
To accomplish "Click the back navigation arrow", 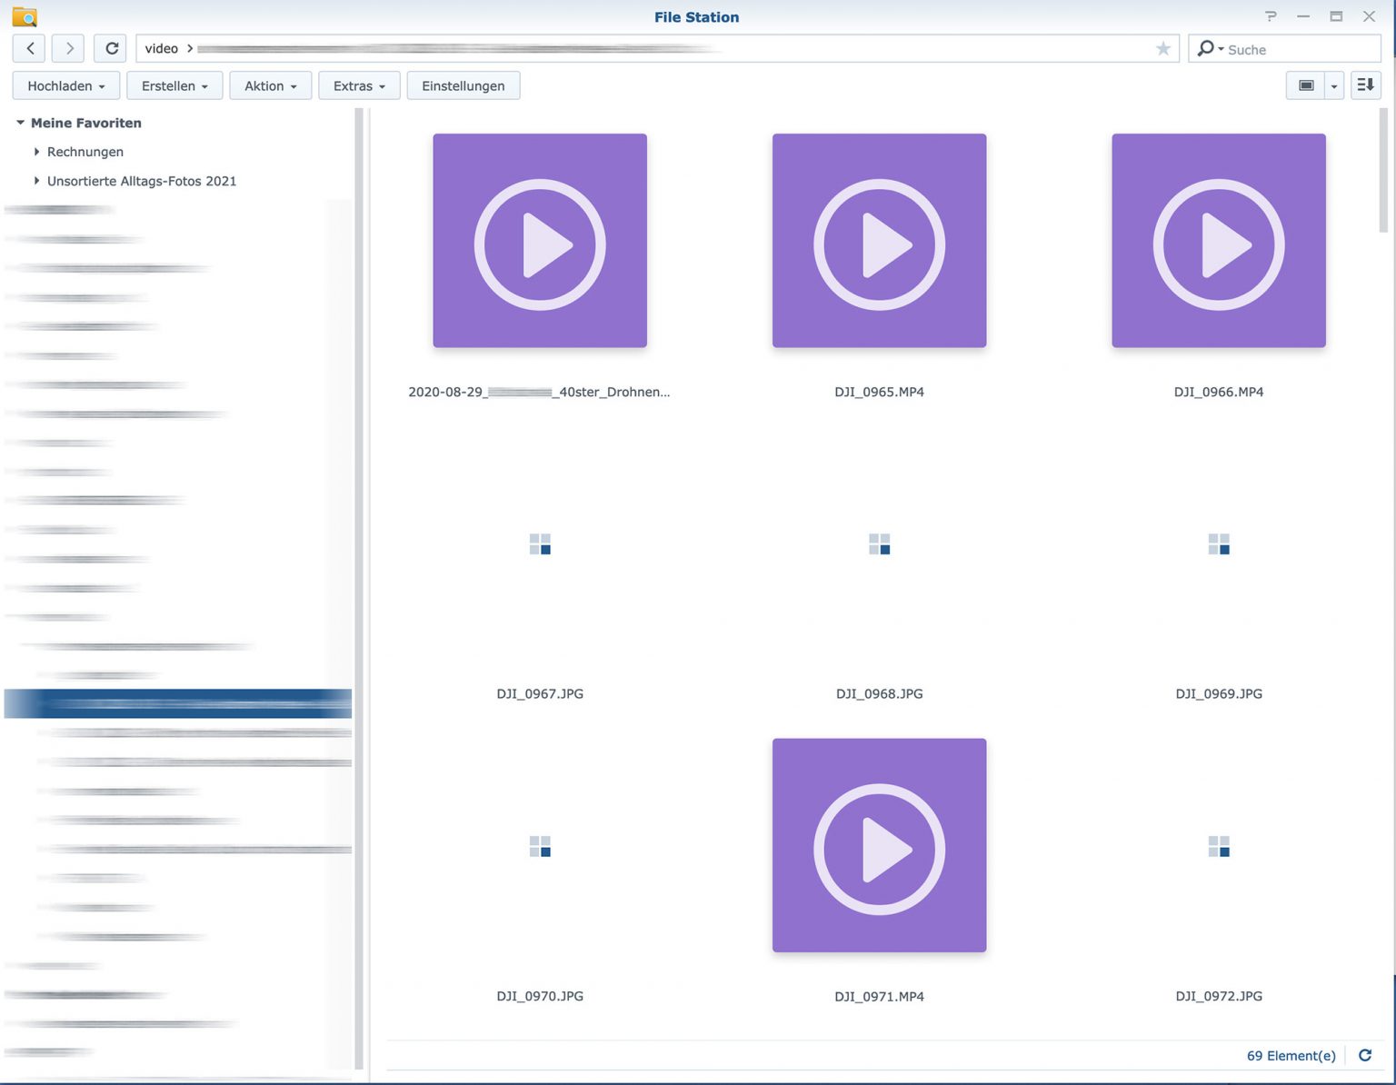I will click(28, 48).
